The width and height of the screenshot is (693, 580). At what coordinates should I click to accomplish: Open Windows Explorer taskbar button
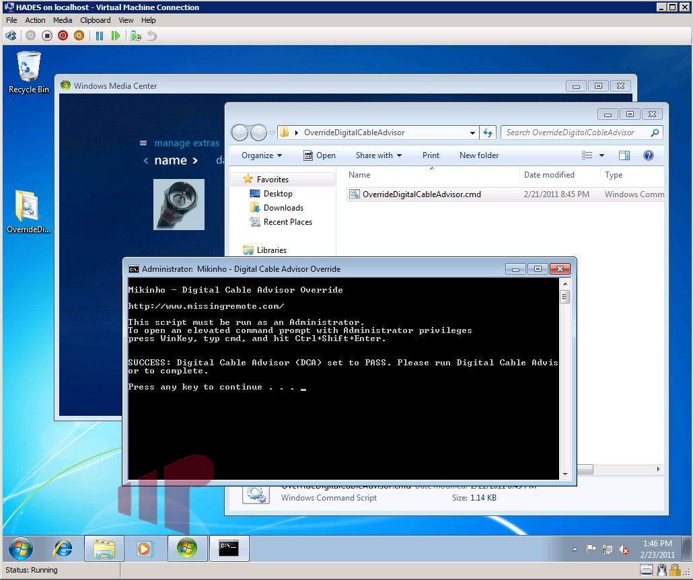coord(104,548)
